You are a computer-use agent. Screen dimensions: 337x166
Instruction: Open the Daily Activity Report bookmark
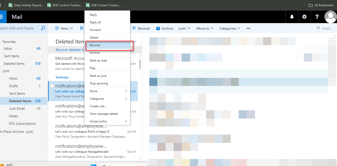(x=26, y=5)
